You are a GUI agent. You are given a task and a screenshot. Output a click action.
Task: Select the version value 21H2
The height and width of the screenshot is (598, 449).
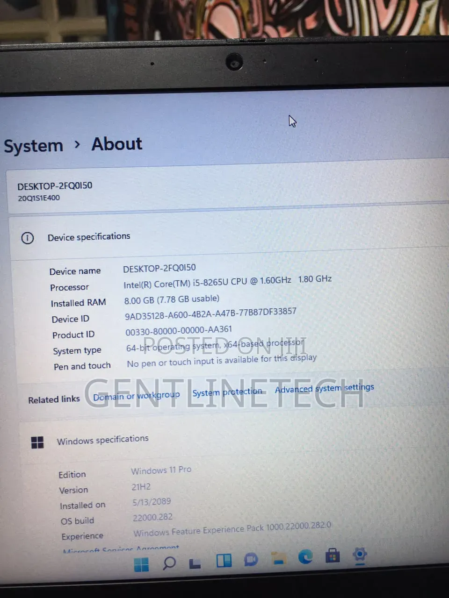(x=141, y=487)
